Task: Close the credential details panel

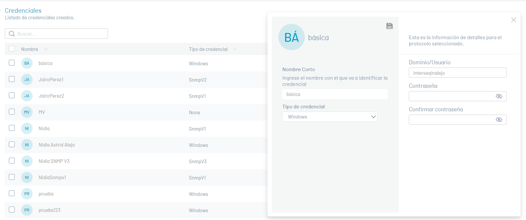Action: (x=514, y=20)
